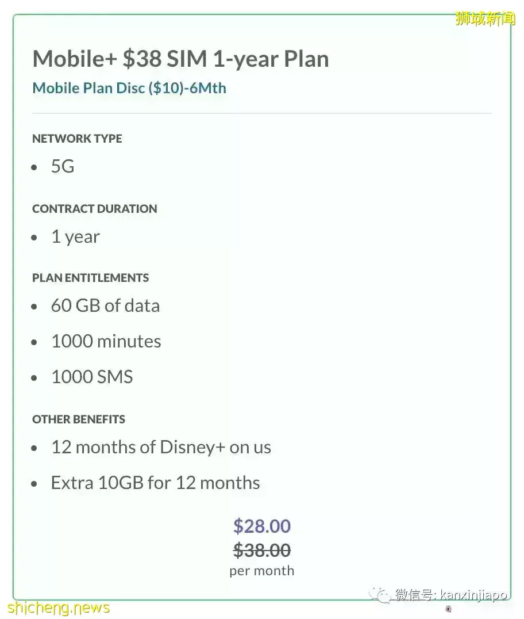Screen dimensions: 524x619
Task: Click the 1000 minutes entry
Action: [106, 342]
